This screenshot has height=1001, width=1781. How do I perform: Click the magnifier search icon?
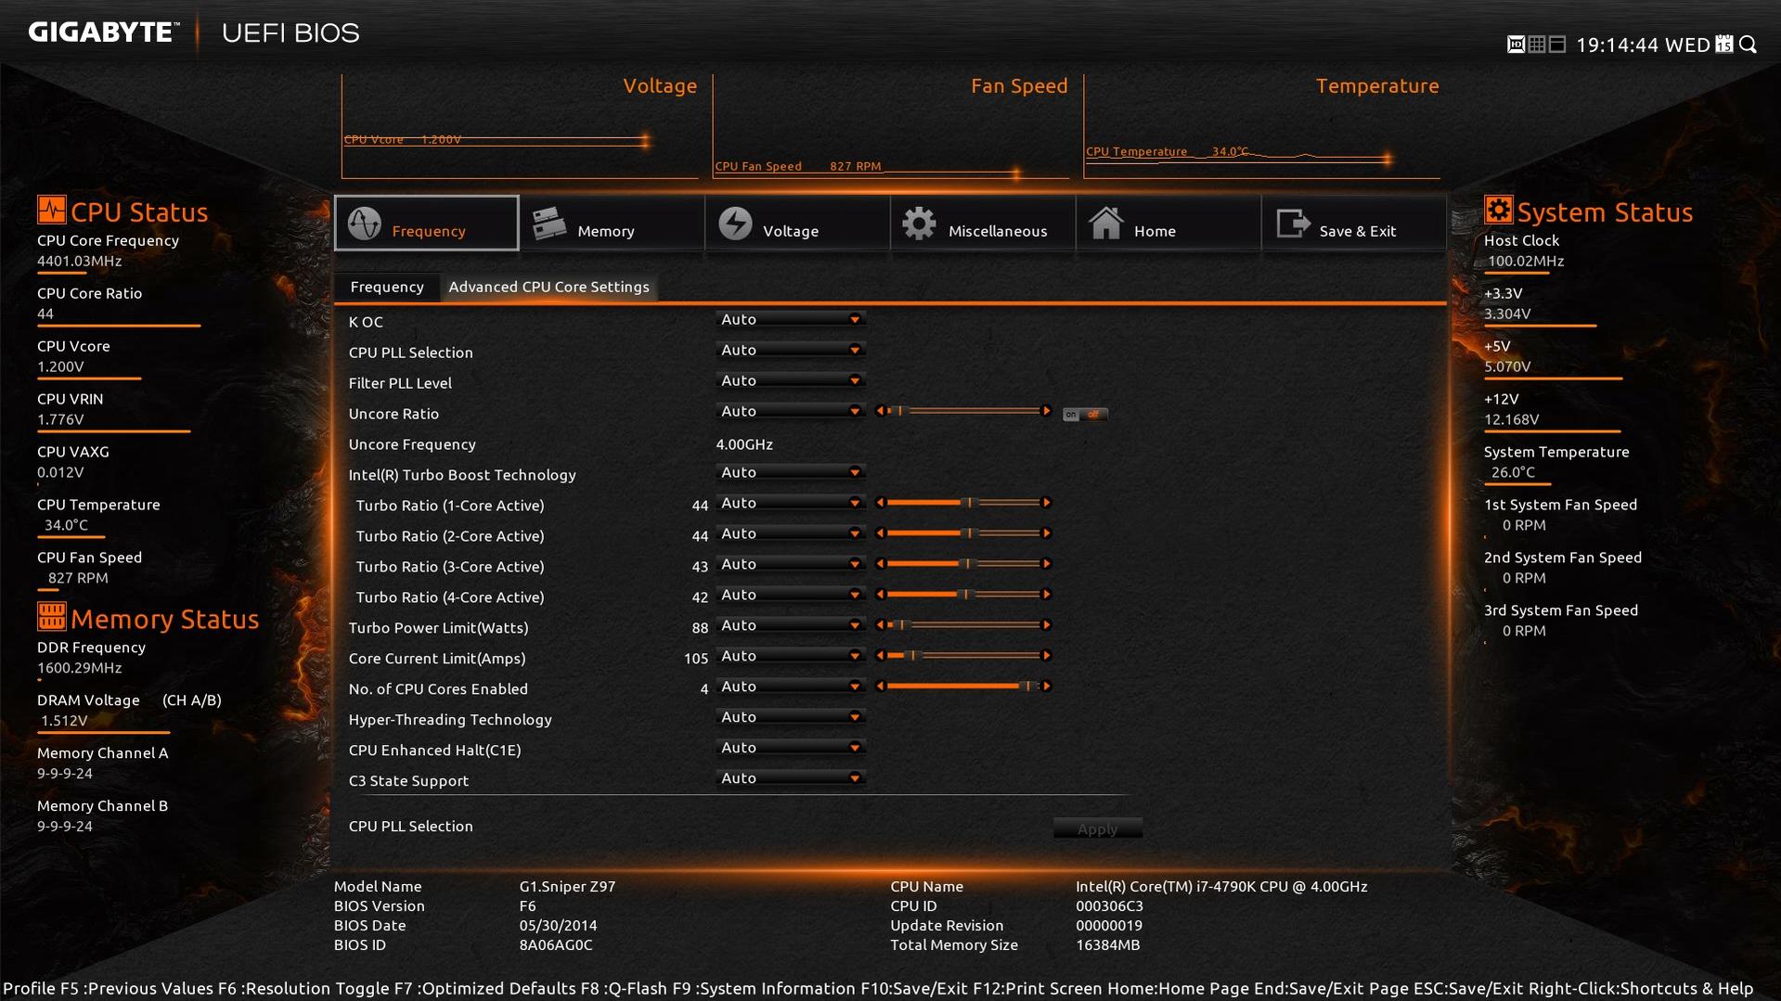coord(1749,45)
